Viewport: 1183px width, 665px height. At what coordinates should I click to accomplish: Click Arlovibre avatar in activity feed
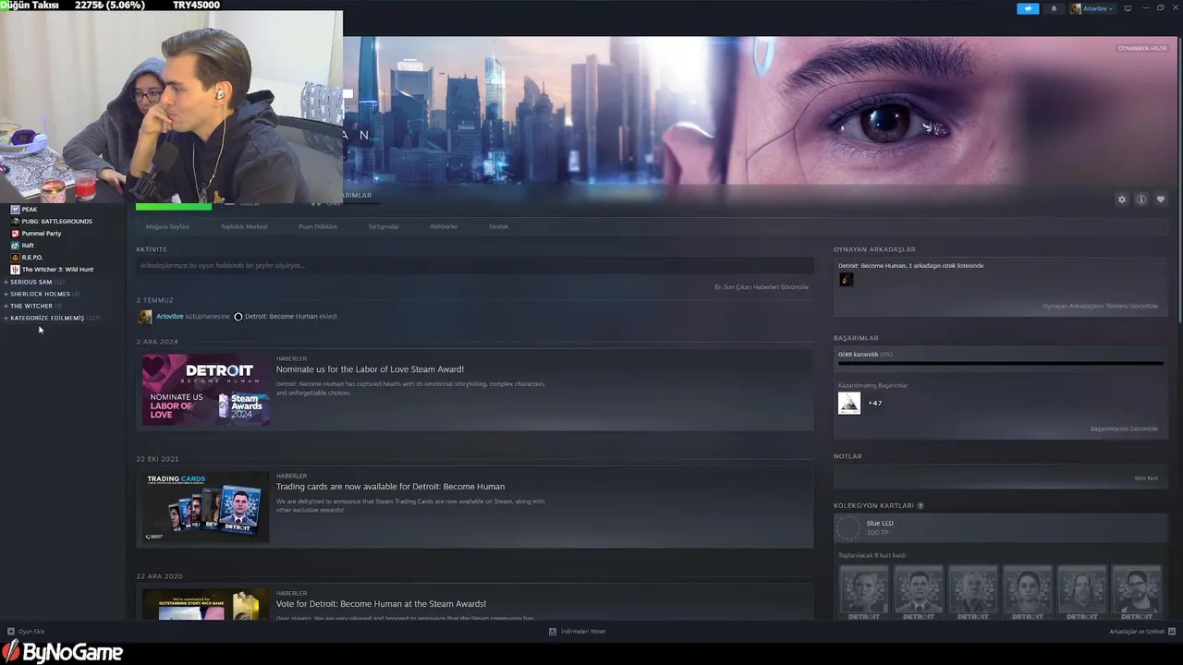coord(145,317)
